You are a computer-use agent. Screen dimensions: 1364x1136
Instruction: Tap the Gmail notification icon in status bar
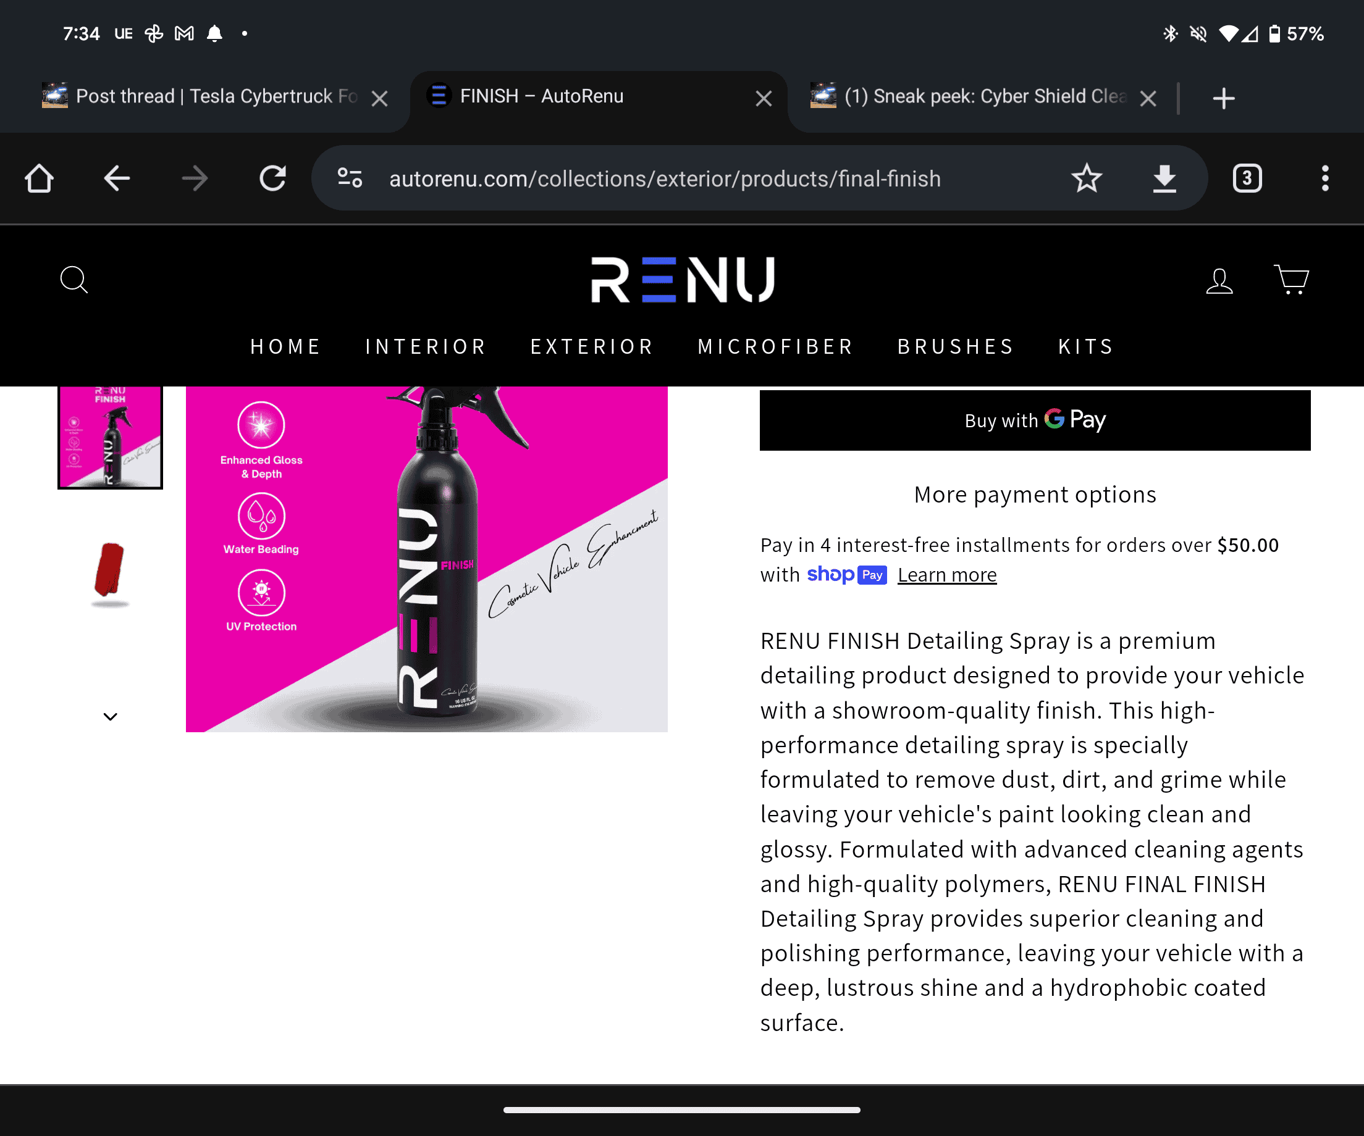tap(185, 33)
